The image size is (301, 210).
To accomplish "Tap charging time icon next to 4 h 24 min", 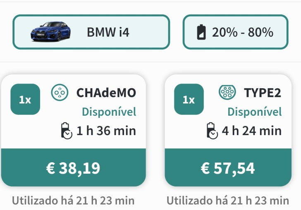I will pos(212,131).
